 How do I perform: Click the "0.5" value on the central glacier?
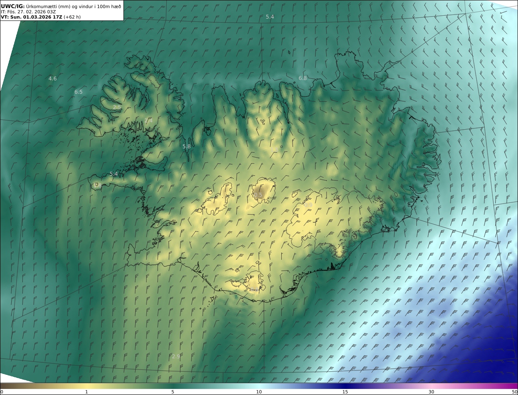pos(258,195)
